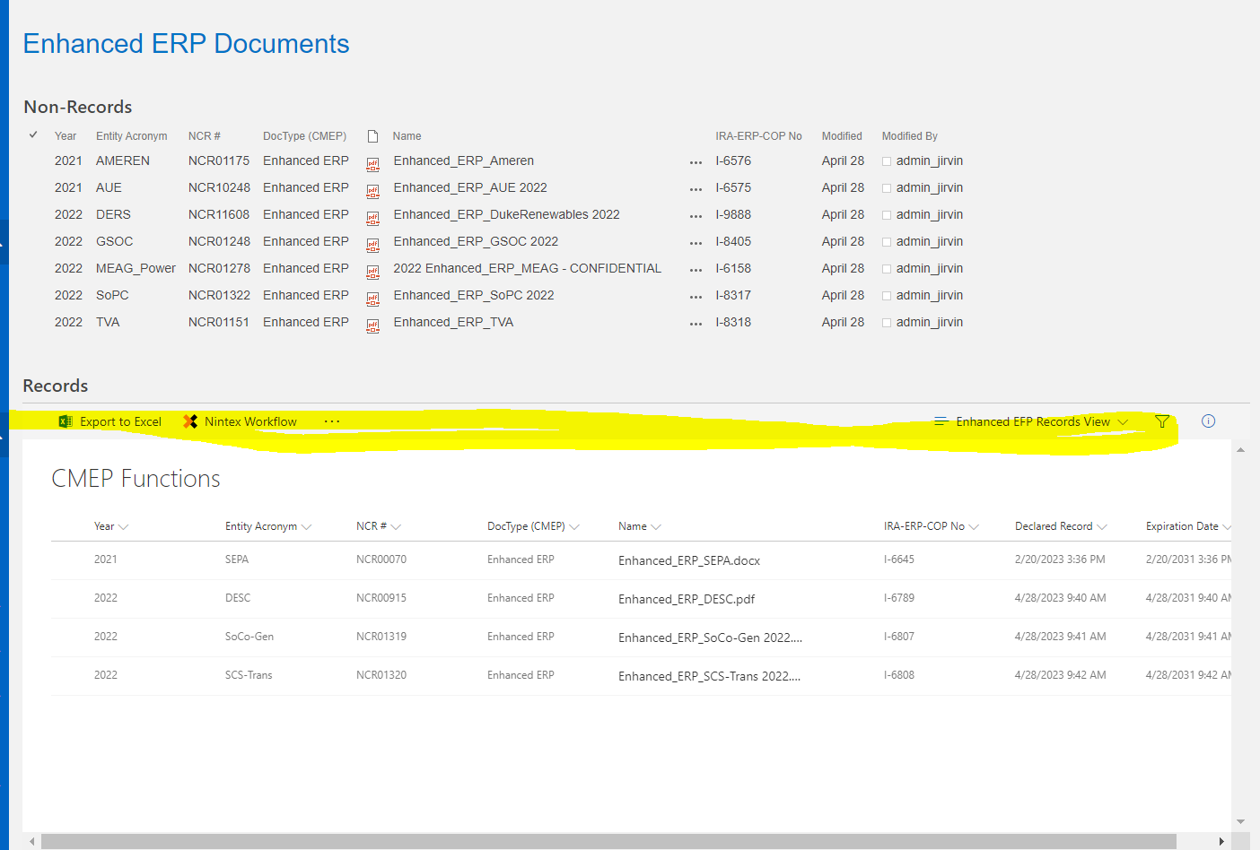Toggle presence box for admin_jirvin in MEAG_Power row
The image size is (1260, 850).
point(887,269)
